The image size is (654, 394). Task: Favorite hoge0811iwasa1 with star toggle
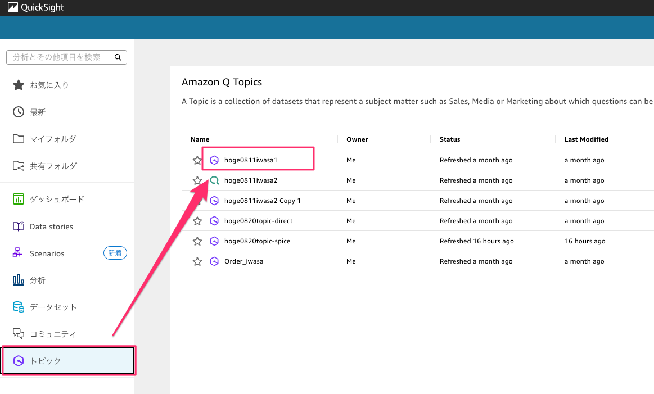tap(197, 160)
